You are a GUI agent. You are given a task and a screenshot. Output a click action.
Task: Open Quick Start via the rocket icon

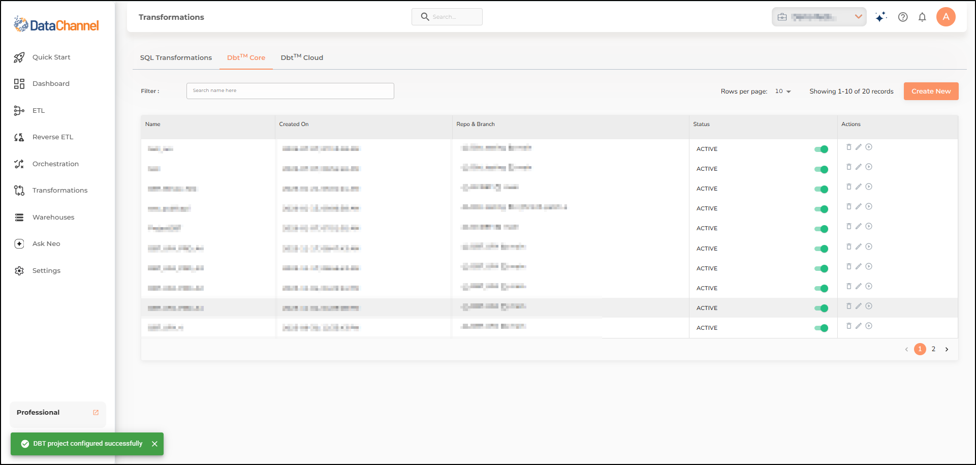(19, 57)
